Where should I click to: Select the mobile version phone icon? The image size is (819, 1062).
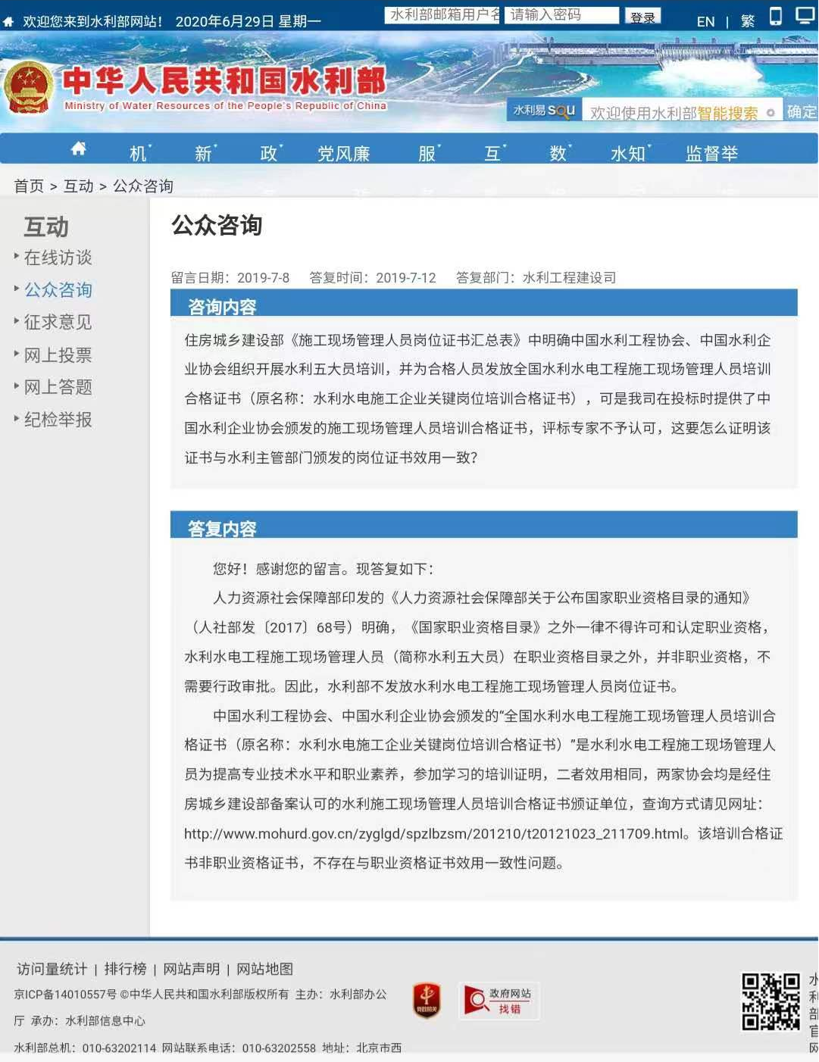tap(775, 15)
